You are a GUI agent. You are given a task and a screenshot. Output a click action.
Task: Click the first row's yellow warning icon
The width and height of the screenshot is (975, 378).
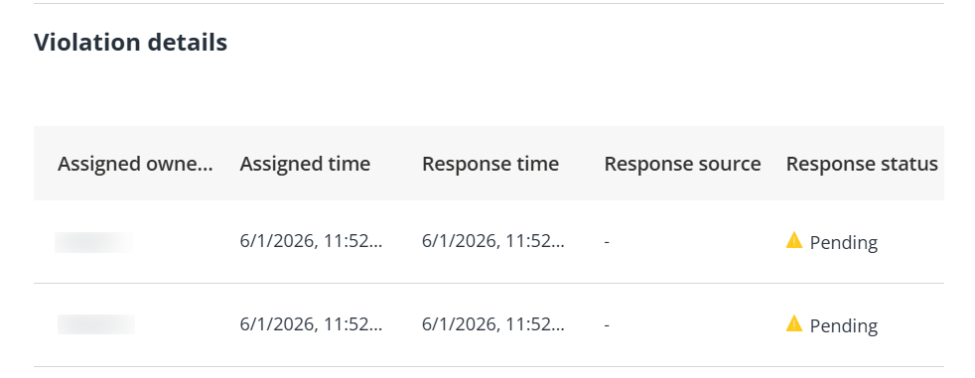(794, 240)
